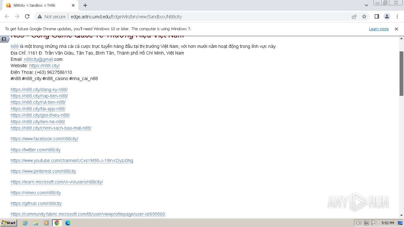Click the scrollbar down arrow

pyautogui.click(x=401, y=215)
